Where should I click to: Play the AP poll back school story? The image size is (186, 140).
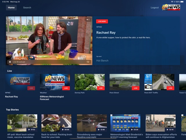tap(22, 123)
